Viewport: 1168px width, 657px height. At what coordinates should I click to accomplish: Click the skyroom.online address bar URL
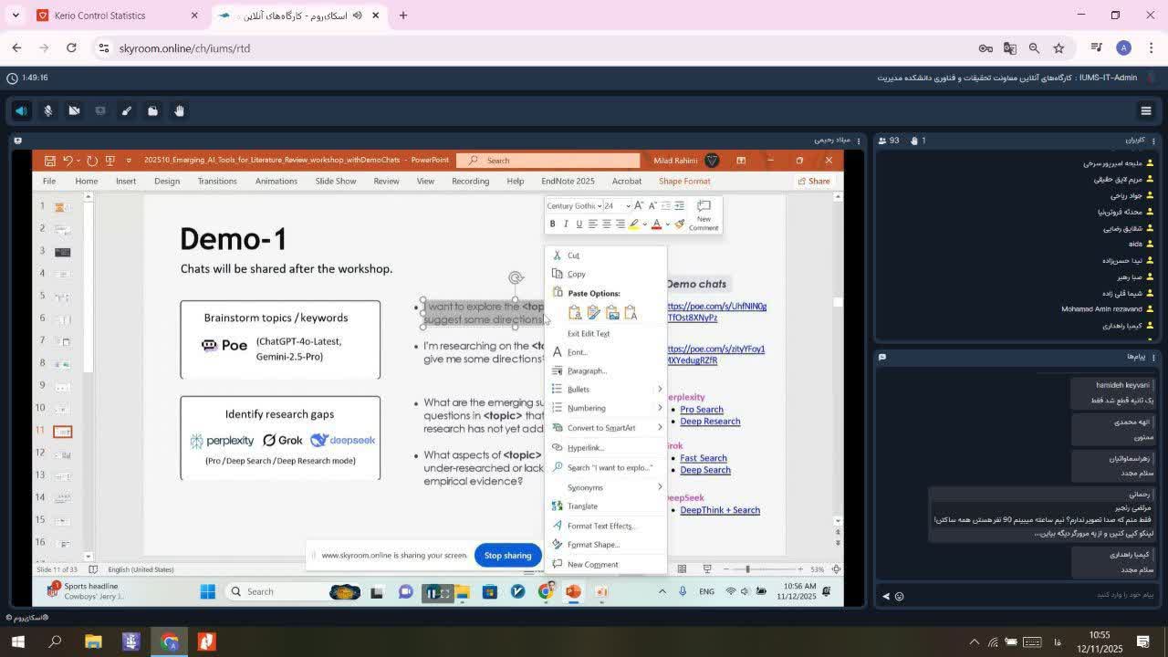(184, 48)
